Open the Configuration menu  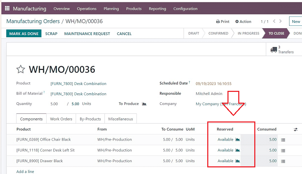185,9
